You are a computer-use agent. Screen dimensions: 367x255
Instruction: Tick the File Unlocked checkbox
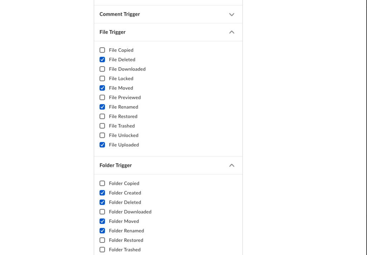click(103, 135)
